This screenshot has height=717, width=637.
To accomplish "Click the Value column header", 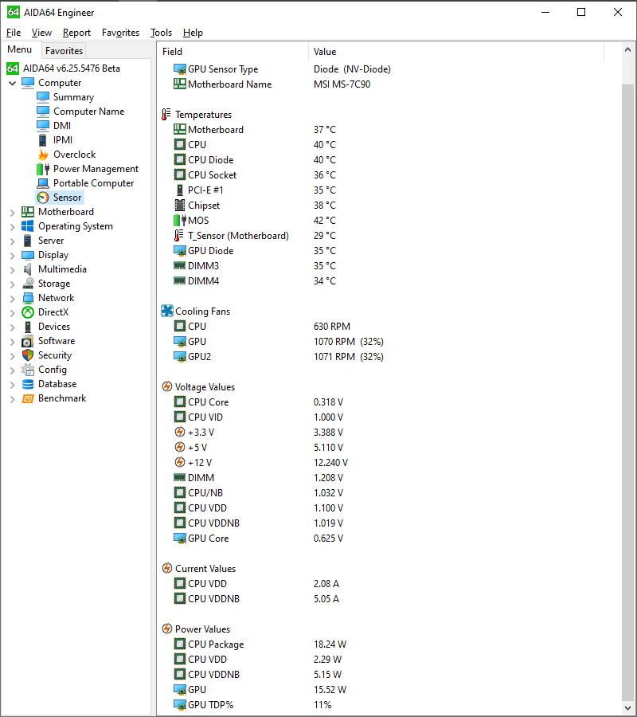I will coord(456,52).
